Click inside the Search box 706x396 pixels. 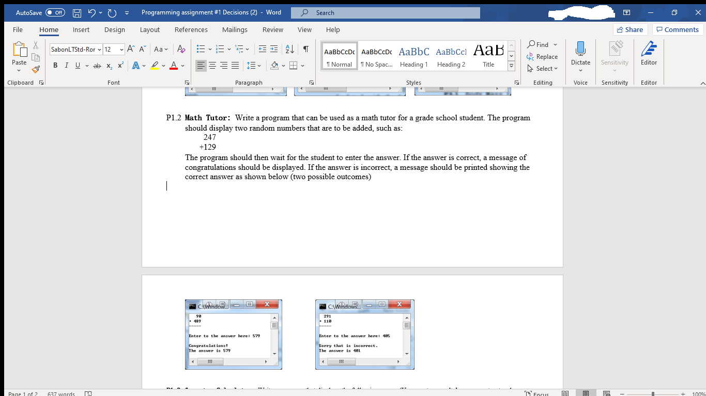click(x=385, y=12)
